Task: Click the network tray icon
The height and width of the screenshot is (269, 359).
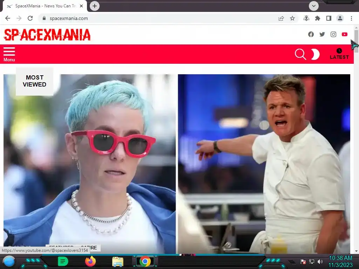Action: coord(311,261)
